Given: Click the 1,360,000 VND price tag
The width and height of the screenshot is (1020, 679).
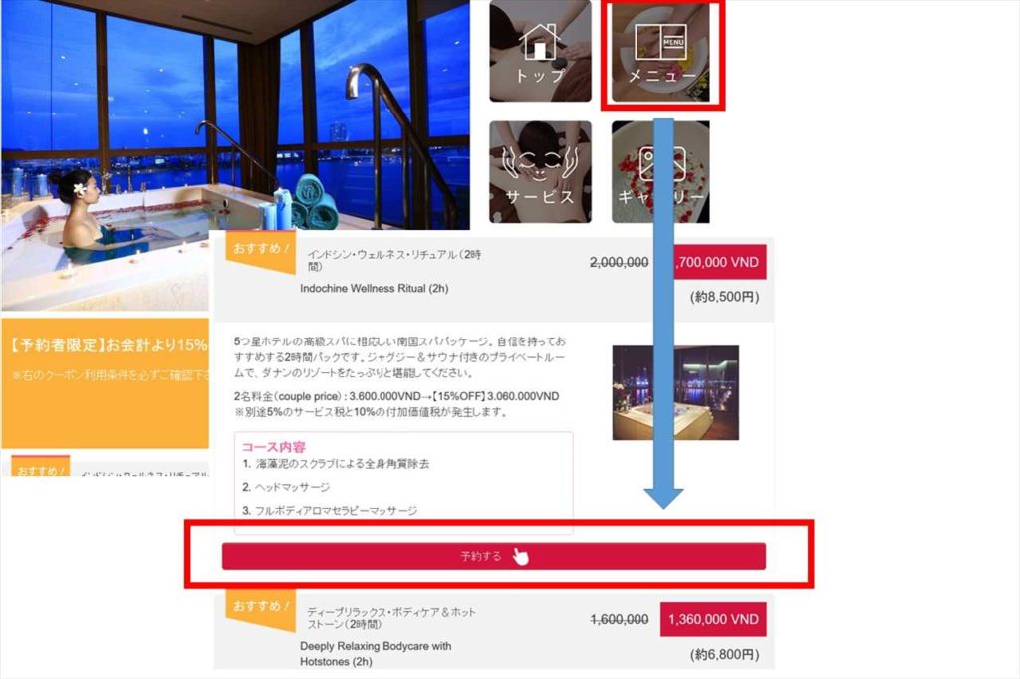Looking at the screenshot, I should pyautogui.click(x=713, y=620).
